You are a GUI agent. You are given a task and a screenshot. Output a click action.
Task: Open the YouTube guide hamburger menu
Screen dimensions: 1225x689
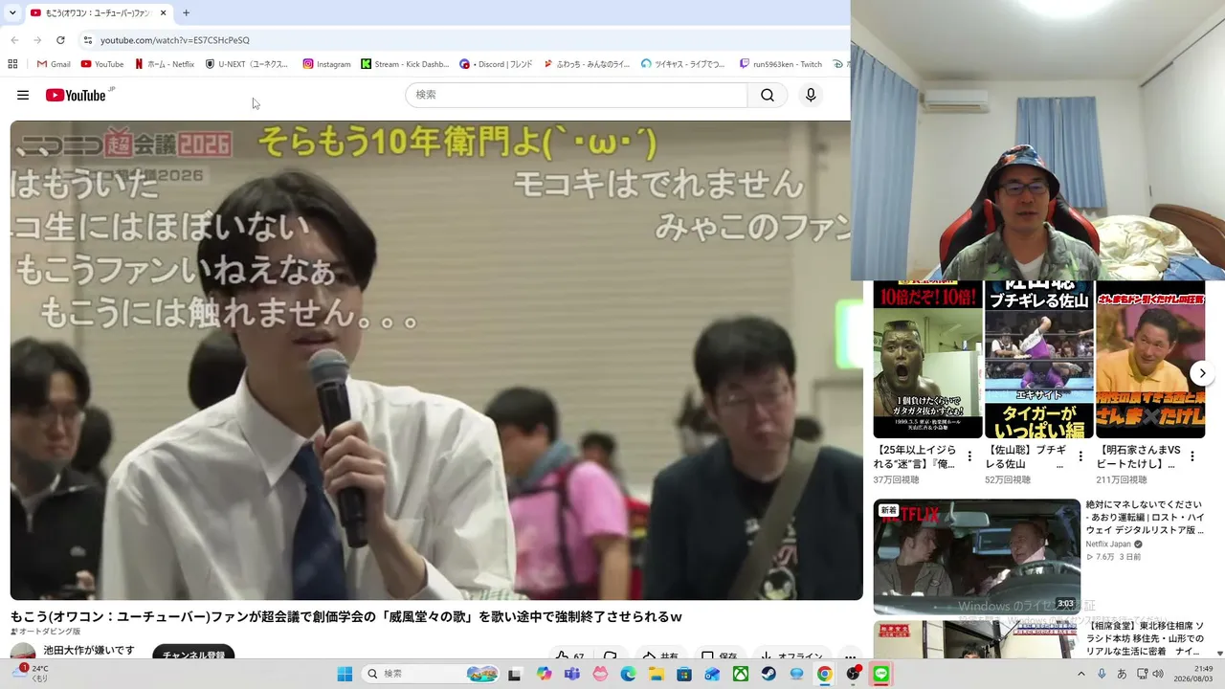pos(23,95)
